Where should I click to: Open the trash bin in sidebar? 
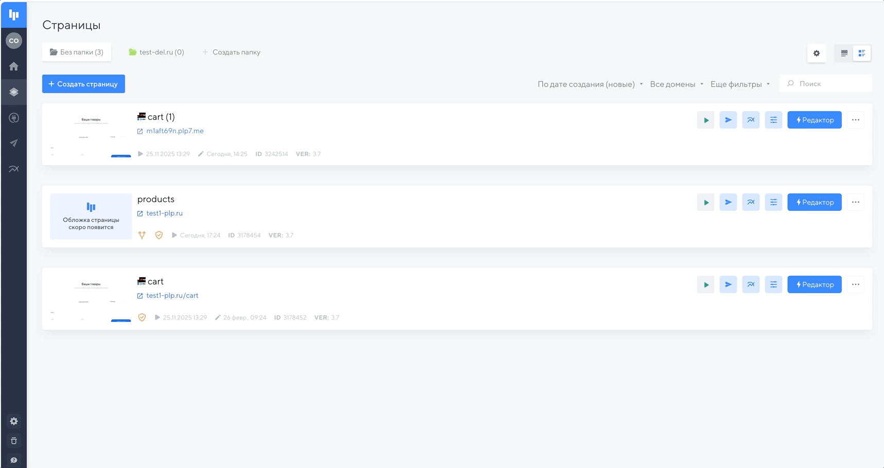point(14,441)
